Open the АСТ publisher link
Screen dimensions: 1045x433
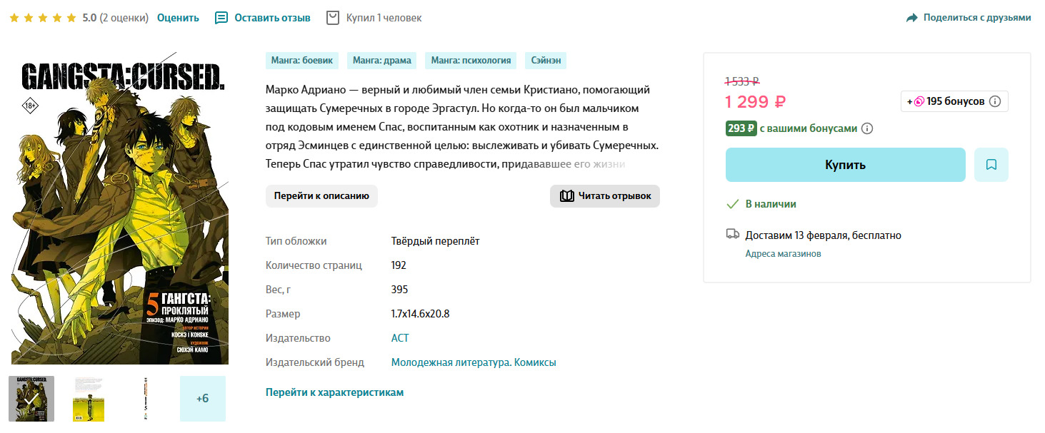click(400, 338)
